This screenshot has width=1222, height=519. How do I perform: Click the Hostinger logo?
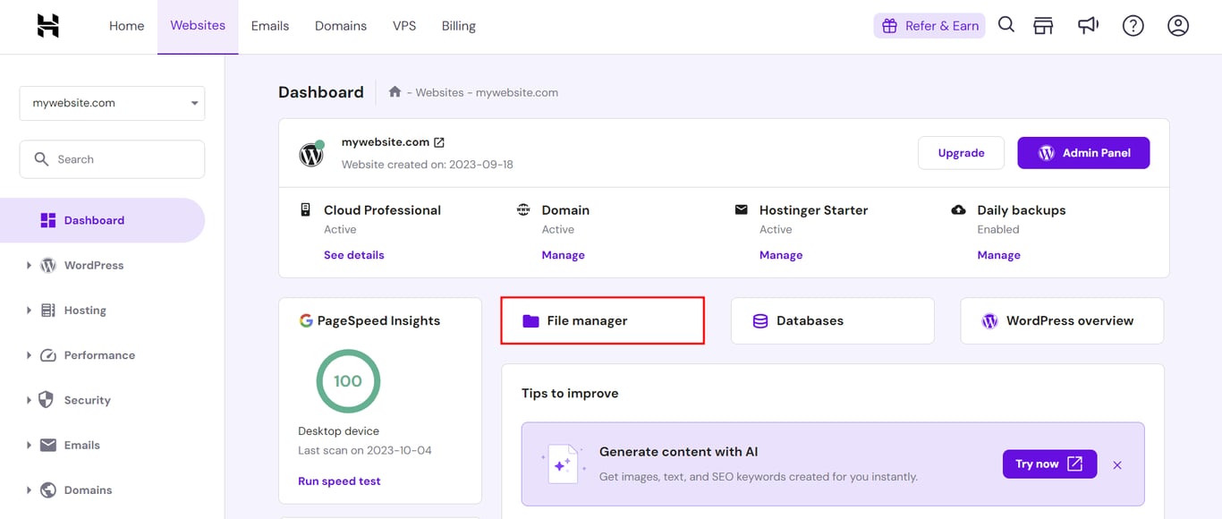[47, 25]
